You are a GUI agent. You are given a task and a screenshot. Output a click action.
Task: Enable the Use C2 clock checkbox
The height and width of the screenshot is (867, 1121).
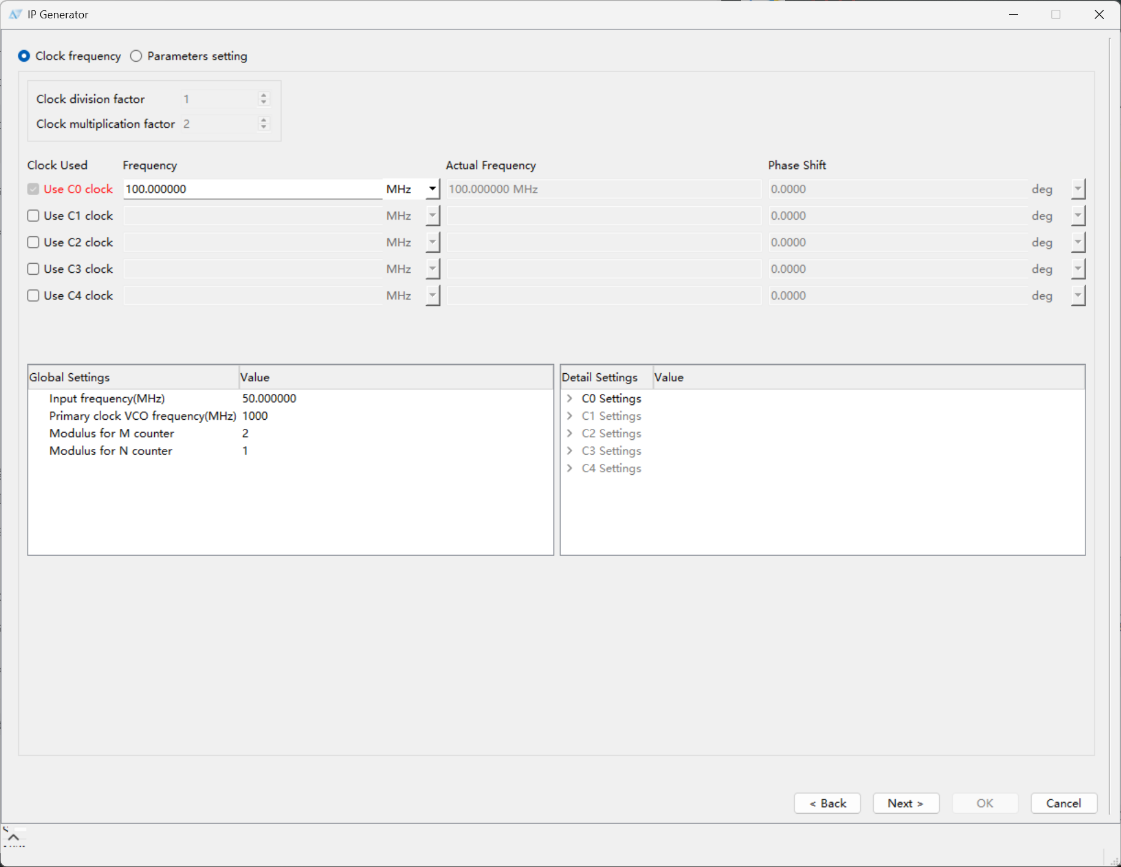[34, 242]
